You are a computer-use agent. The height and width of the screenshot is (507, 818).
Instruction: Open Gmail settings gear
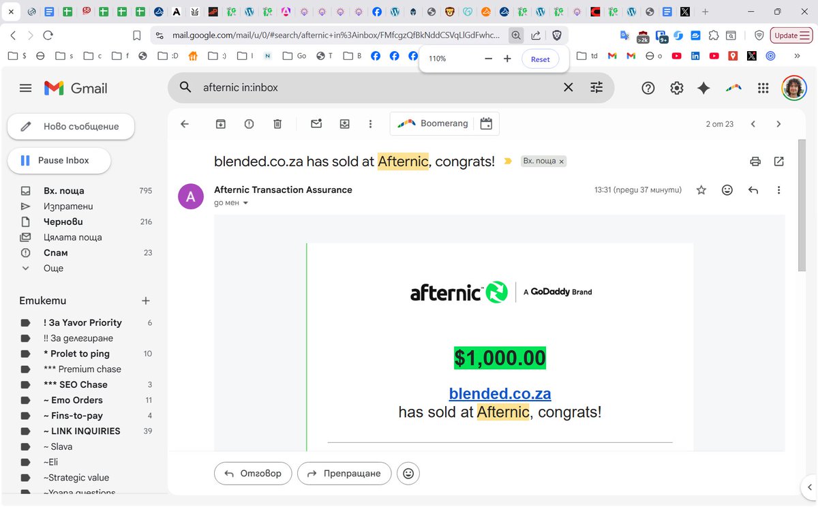pyautogui.click(x=676, y=88)
